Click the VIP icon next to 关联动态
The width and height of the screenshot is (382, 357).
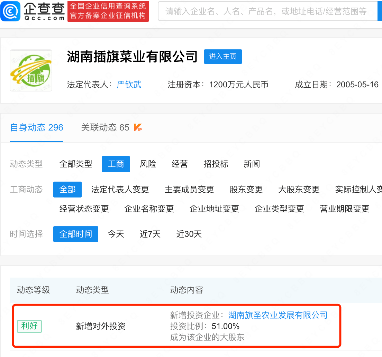(x=138, y=127)
